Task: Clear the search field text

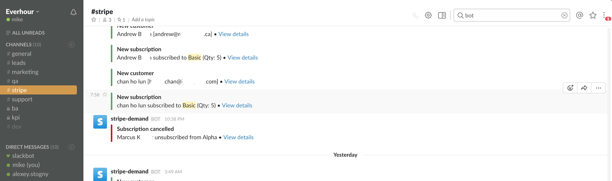Action: coord(564,15)
